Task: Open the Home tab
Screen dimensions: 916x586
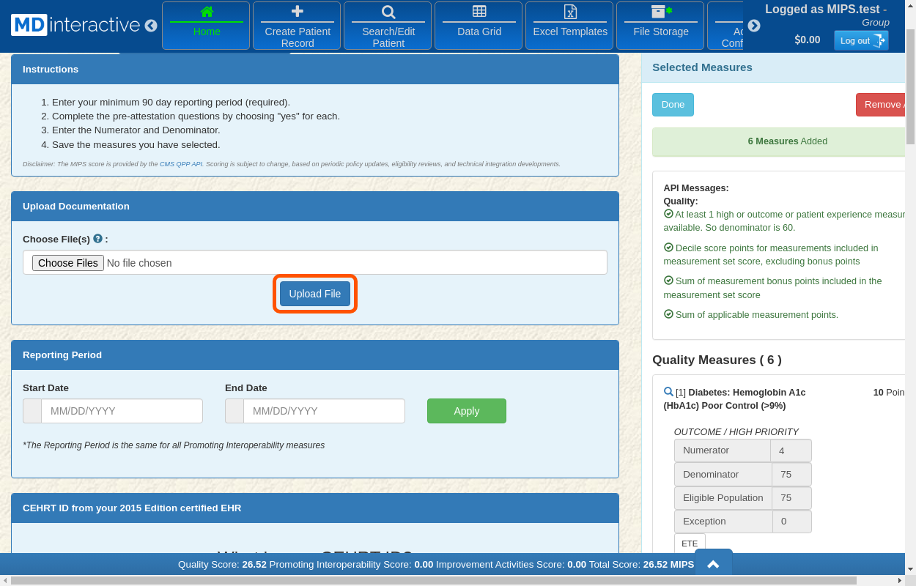Action: point(206,26)
